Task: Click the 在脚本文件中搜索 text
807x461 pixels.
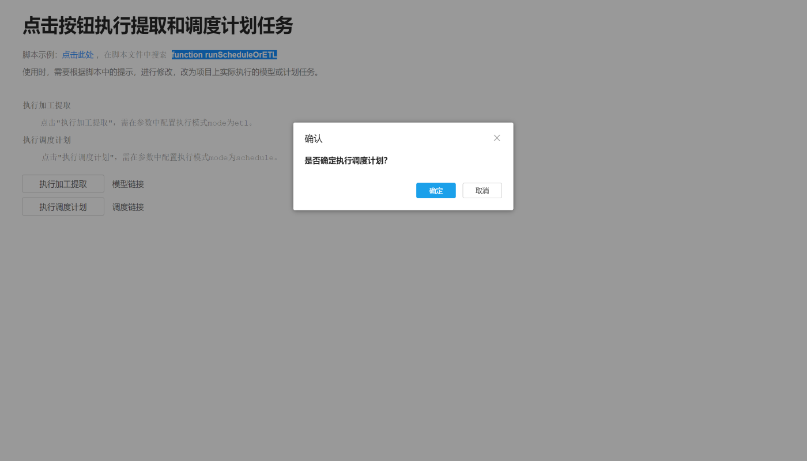Action: point(135,55)
